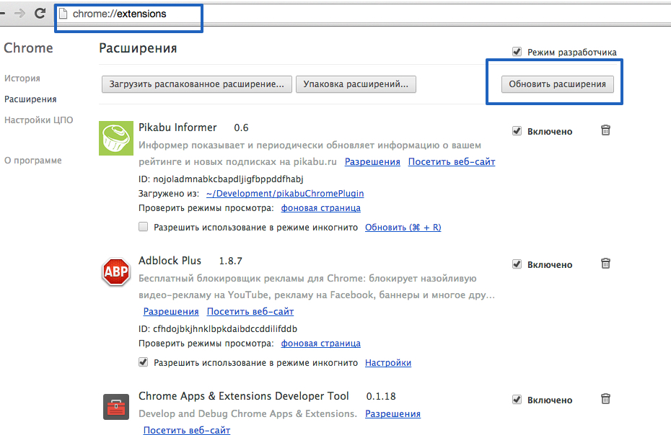Viewport: 671px width, 435px height.
Task: Allow Pikabu Informer in incognito mode
Action: pyautogui.click(x=144, y=226)
